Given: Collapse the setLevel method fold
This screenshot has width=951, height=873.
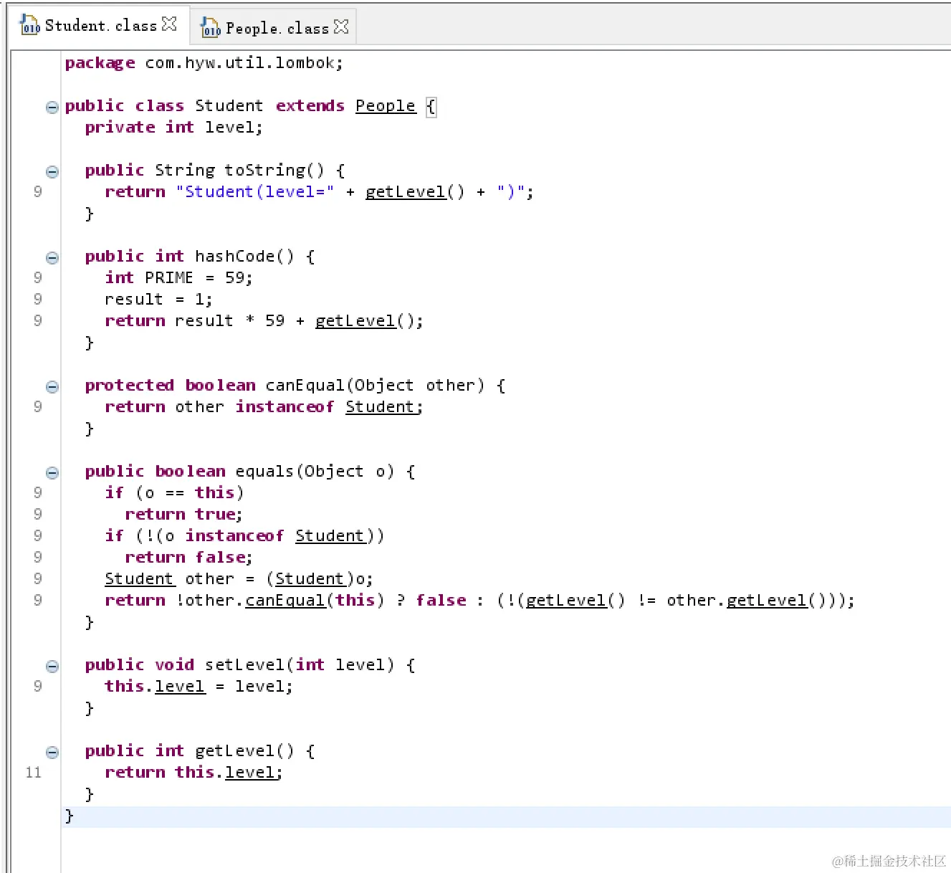Looking at the screenshot, I should point(52,667).
